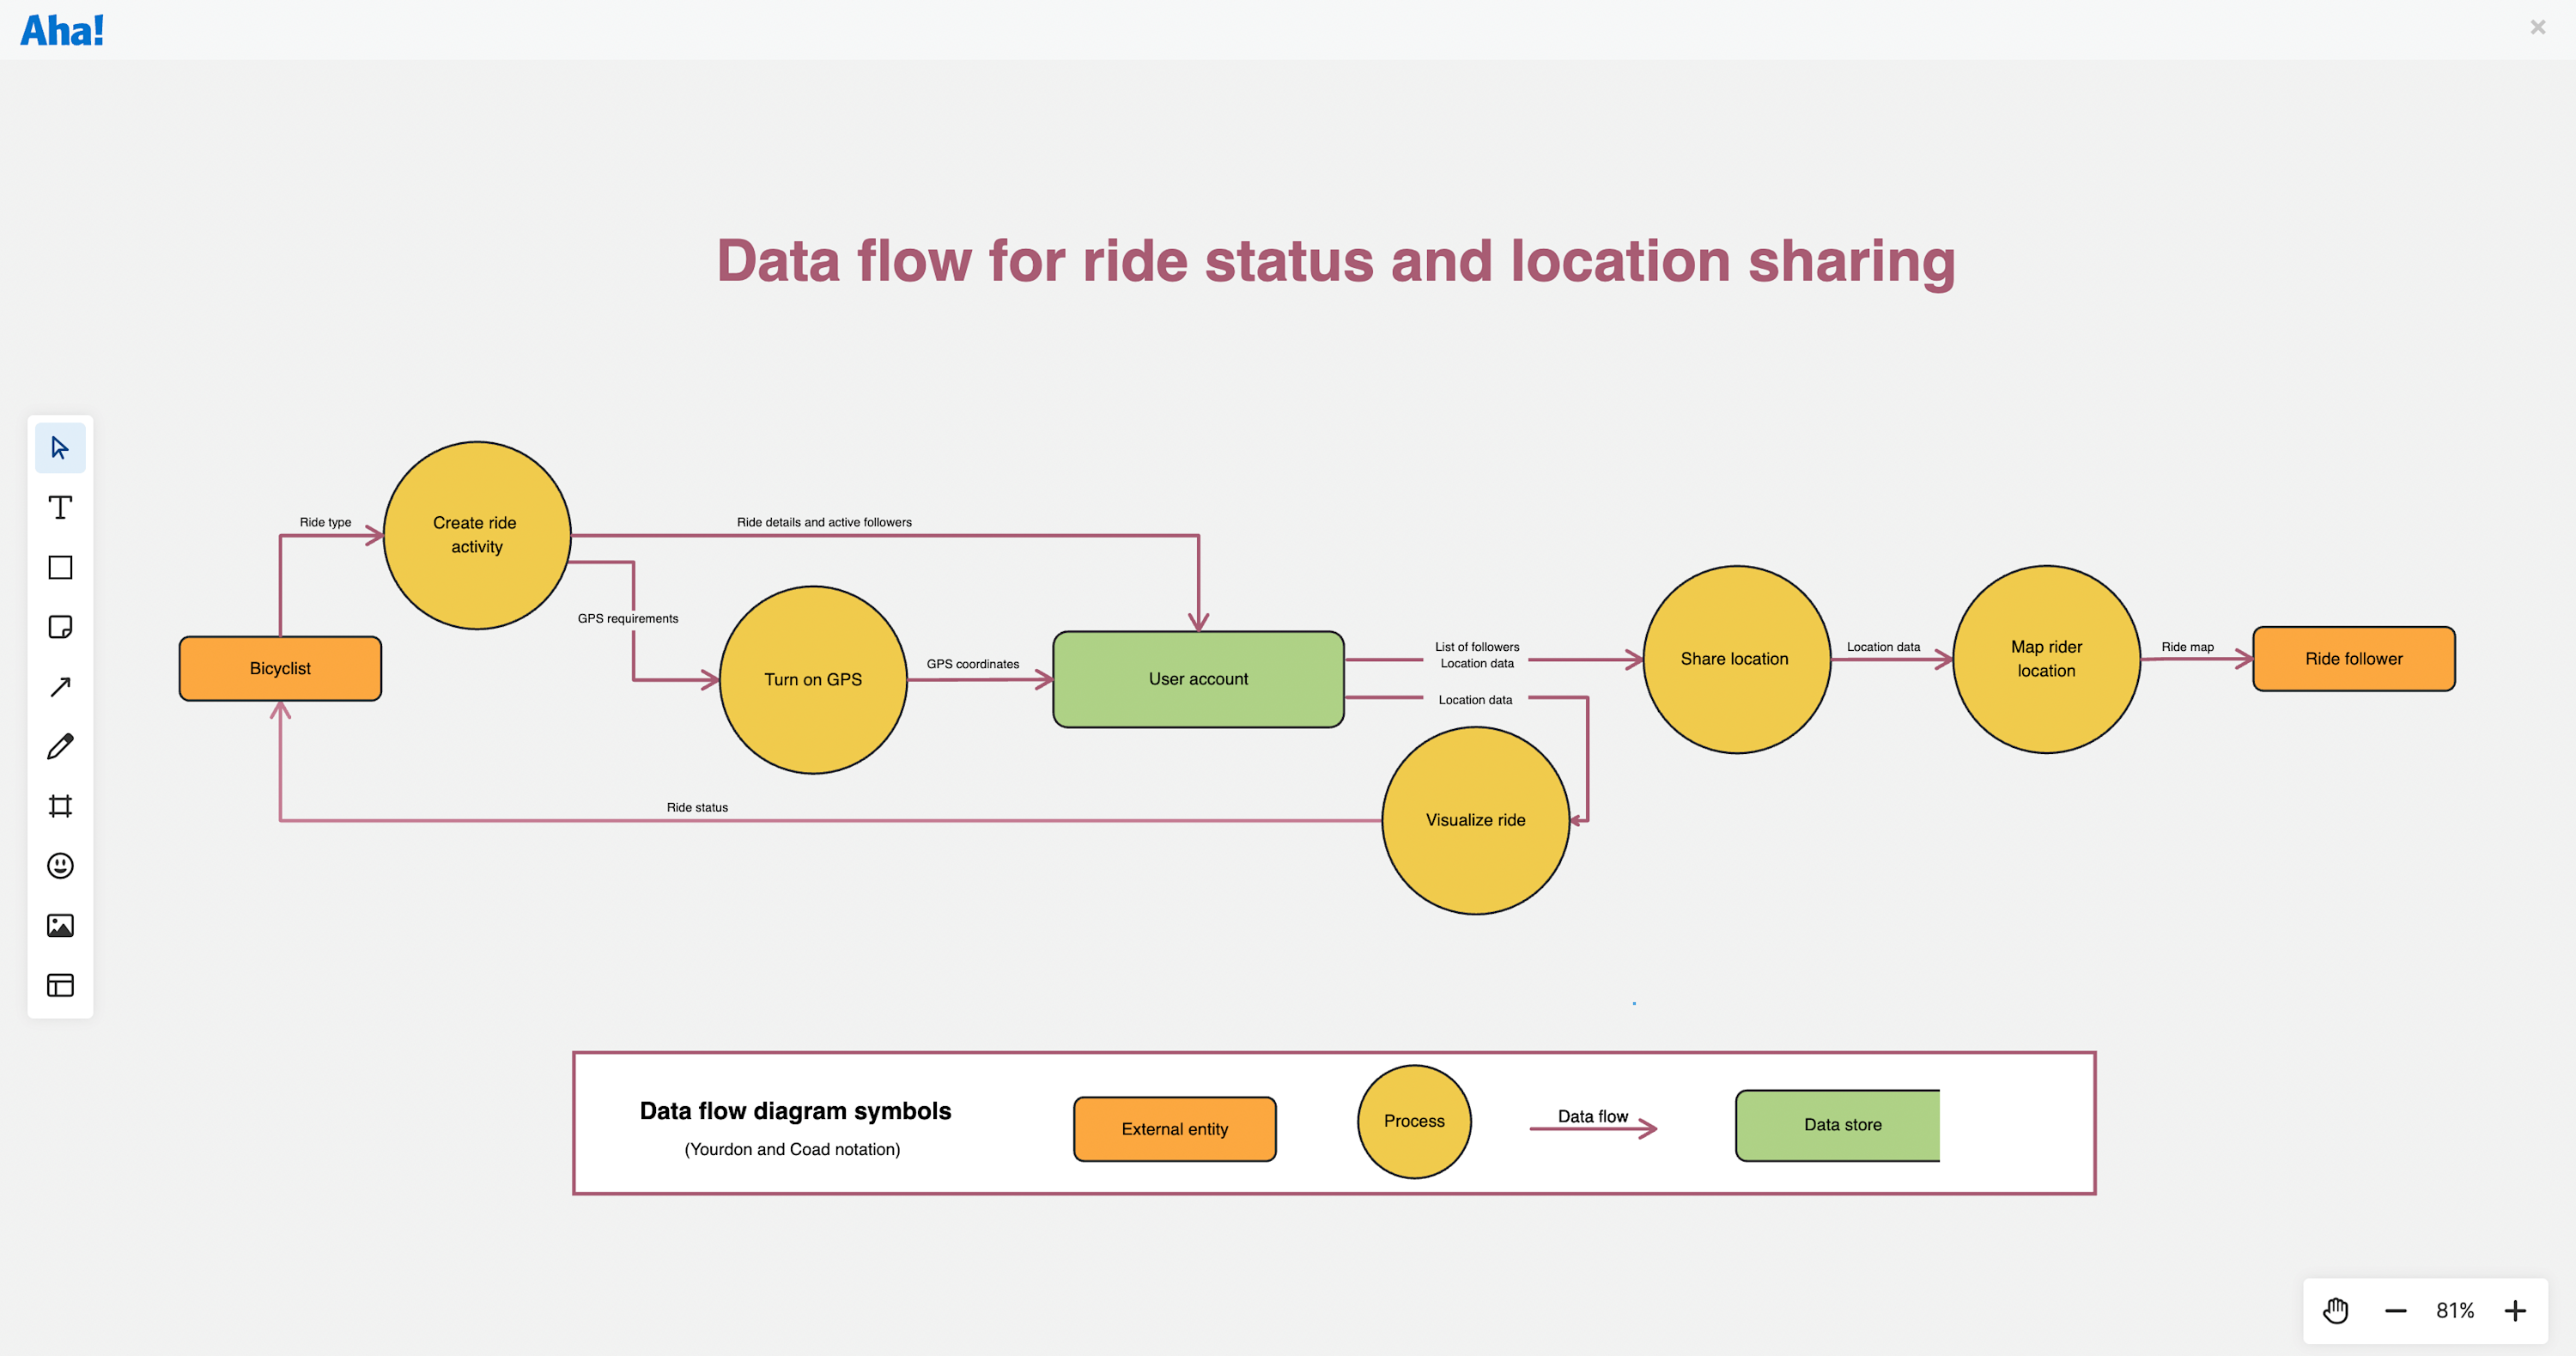Select the User account data store
This screenshot has height=1356, width=2576.
[x=1198, y=678]
